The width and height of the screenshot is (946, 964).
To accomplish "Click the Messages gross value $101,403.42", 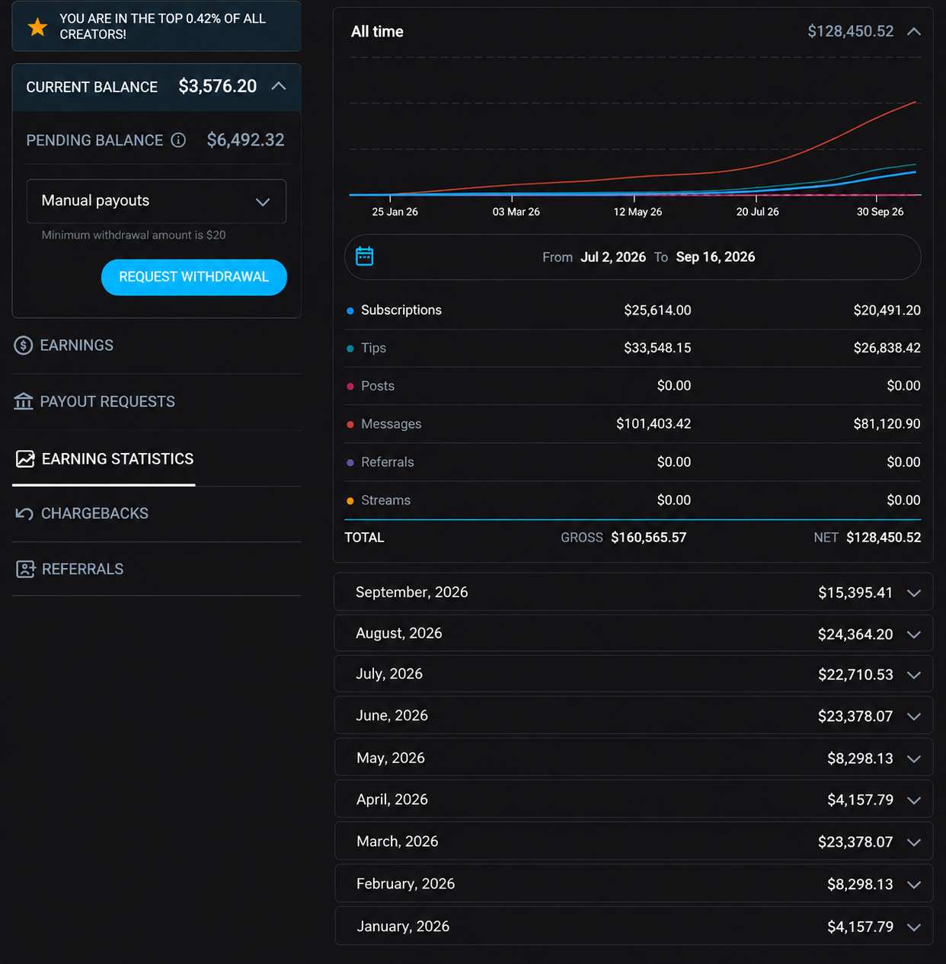I will tap(654, 424).
